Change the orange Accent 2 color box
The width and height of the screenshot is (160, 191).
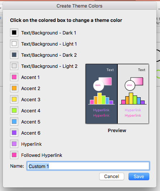click(14, 88)
